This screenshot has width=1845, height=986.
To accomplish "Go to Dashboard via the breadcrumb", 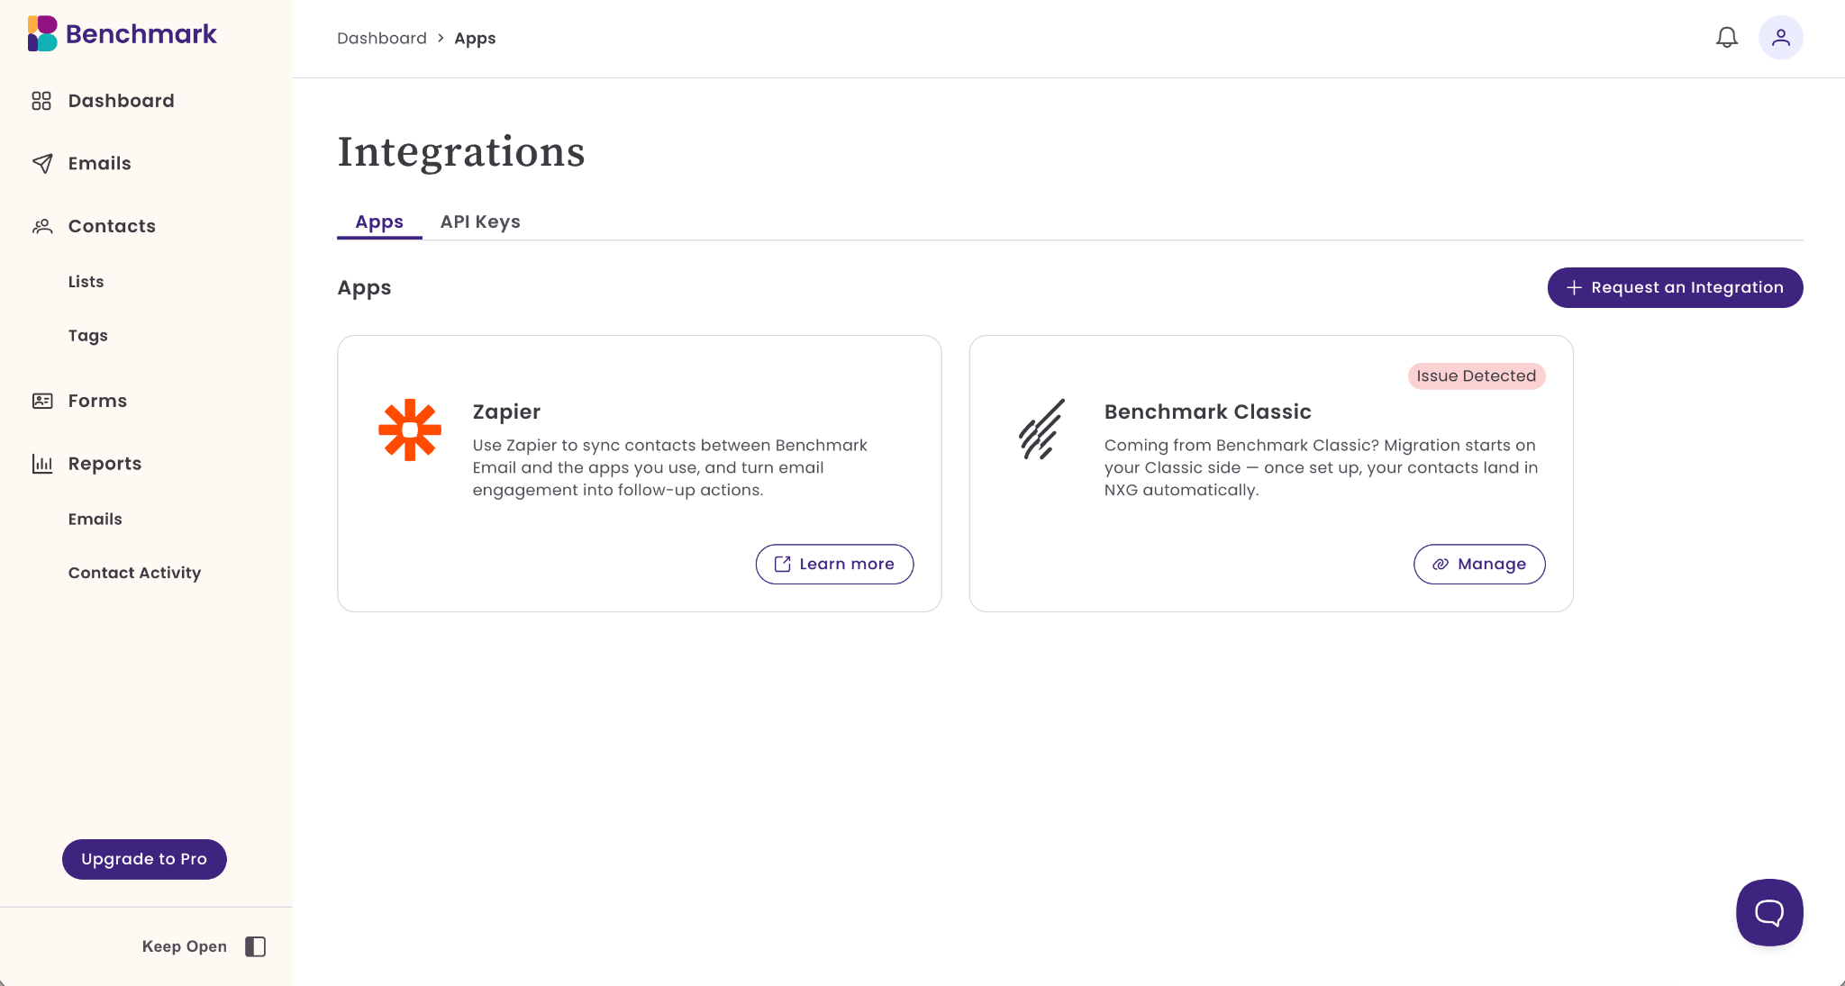I will (x=382, y=38).
